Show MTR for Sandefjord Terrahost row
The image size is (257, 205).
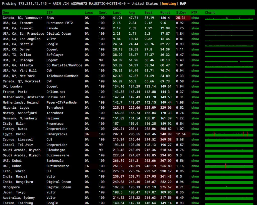[x=195, y=113]
